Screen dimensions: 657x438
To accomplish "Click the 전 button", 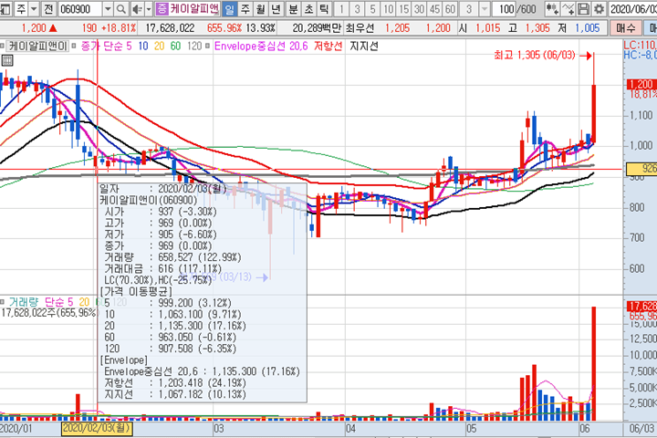I will coord(48,8).
